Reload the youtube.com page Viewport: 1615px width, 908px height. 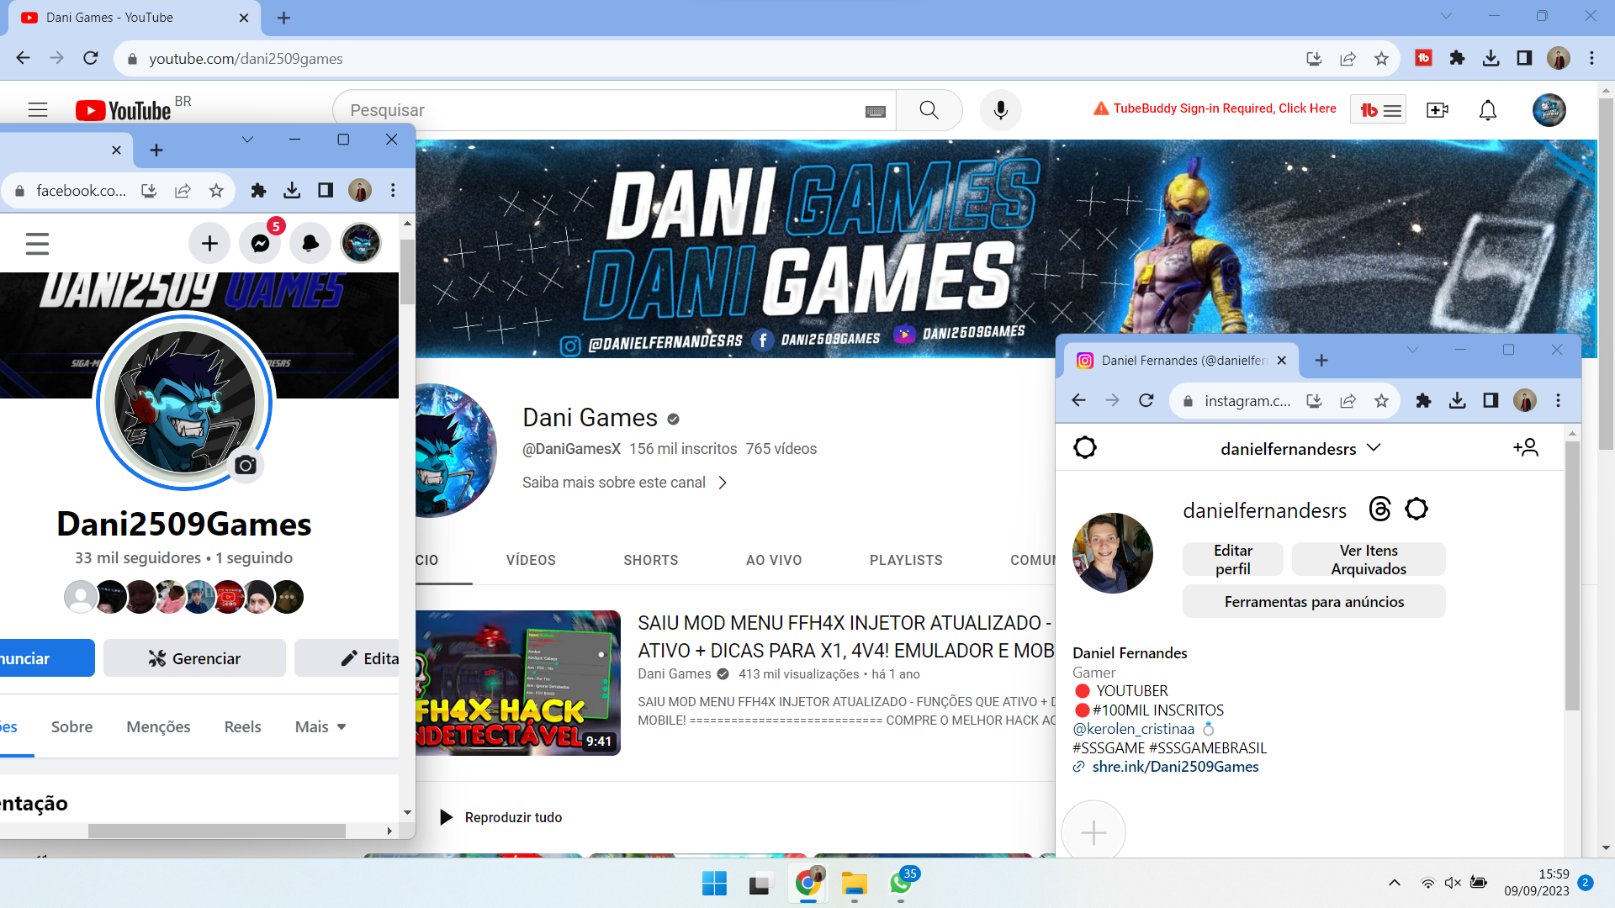point(91,58)
